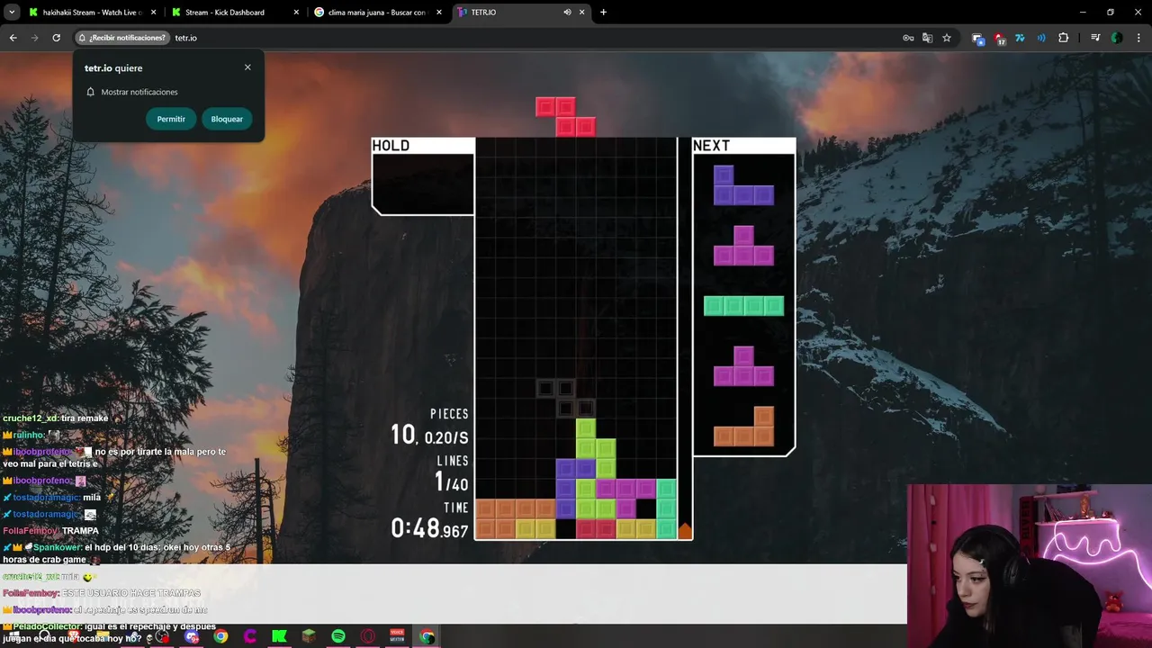The image size is (1152, 648).
Task: Close the hakihakii Stream tab
Action: coord(153,13)
